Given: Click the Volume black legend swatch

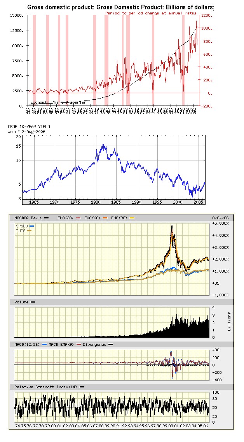Looking at the screenshot, I should coord(33,302).
